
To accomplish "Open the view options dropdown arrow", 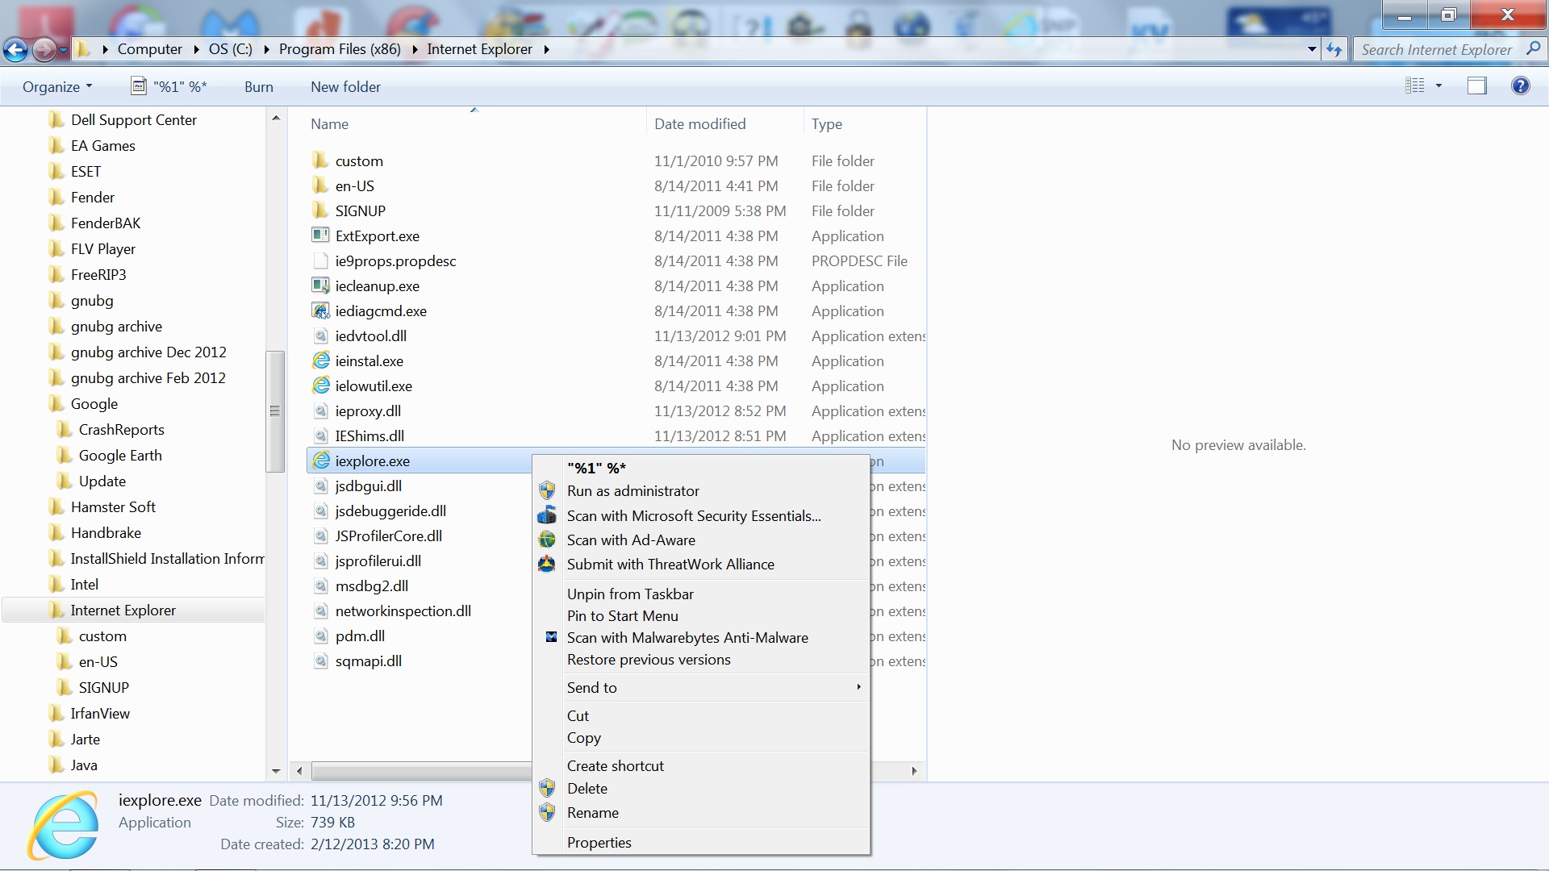I will [1438, 85].
